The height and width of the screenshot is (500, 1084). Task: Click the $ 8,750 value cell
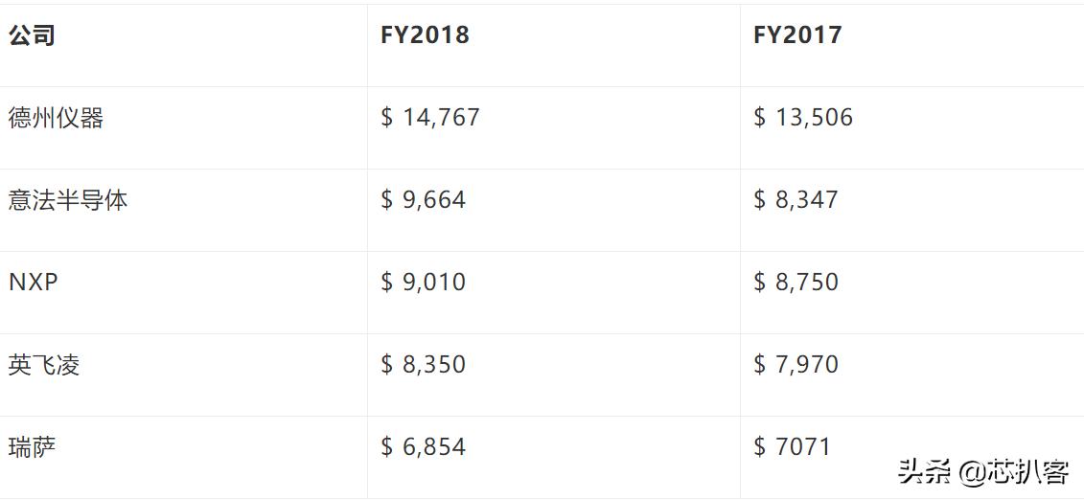point(796,283)
